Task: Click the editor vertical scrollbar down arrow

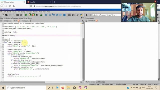Action: coord(83,80)
